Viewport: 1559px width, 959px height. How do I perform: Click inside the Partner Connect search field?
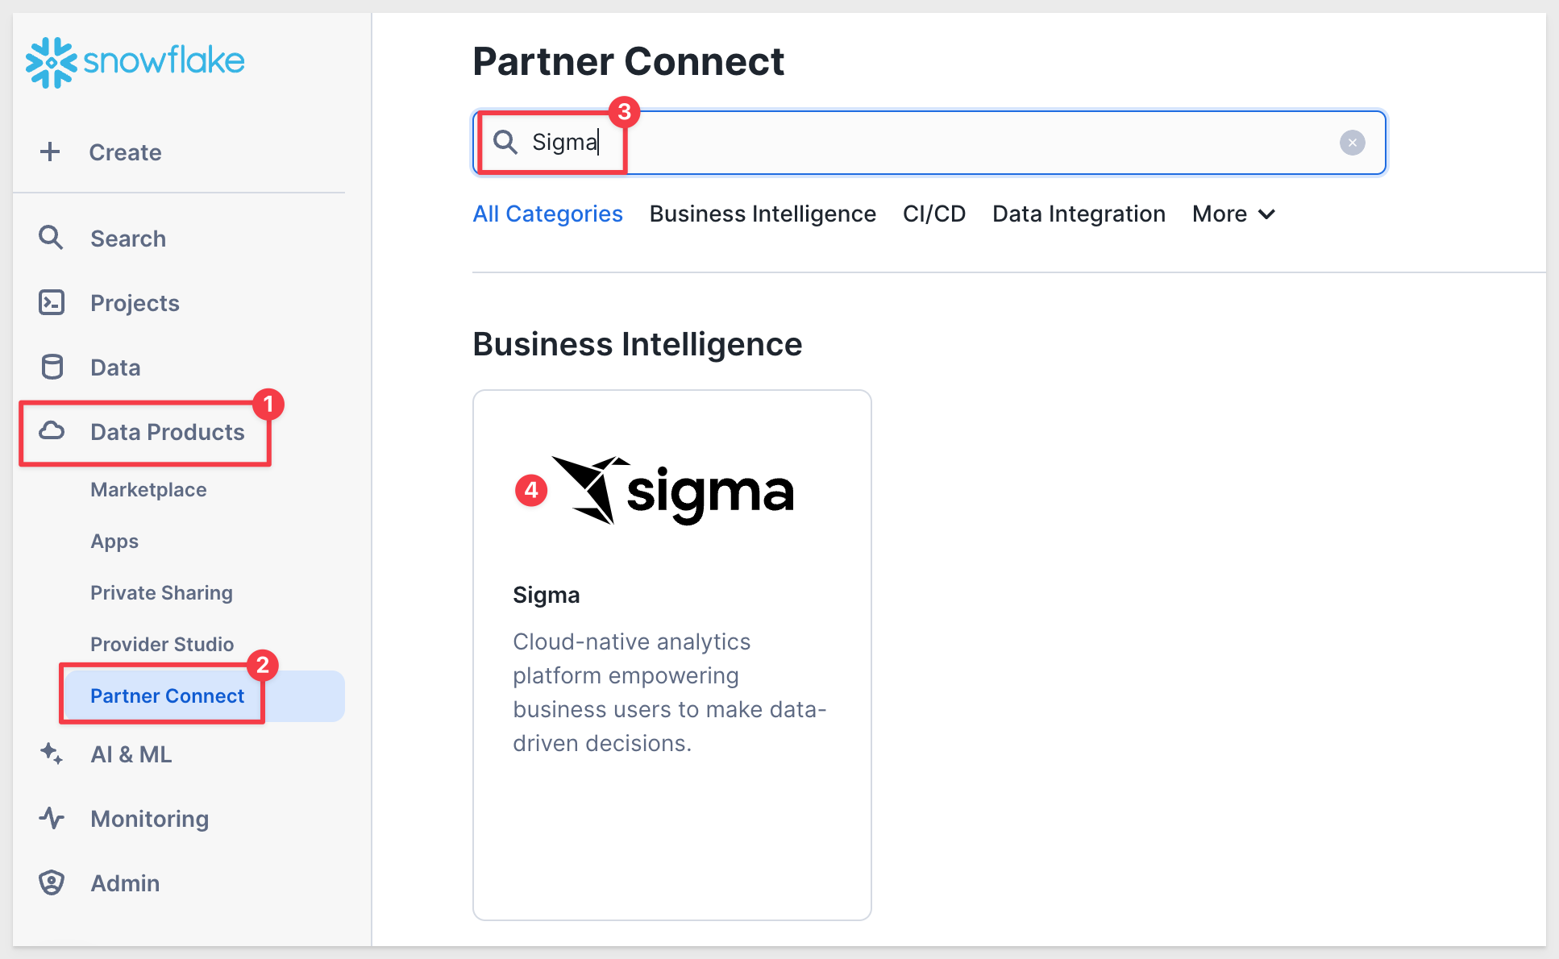point(929,143)
